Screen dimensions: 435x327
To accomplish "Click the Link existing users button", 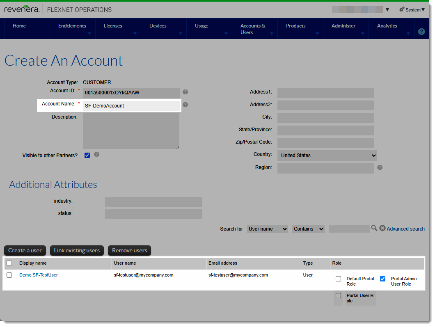I will (77, 250).
